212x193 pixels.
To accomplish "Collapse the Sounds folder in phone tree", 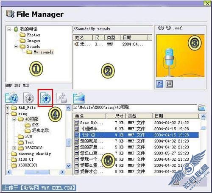I will 16,46.
